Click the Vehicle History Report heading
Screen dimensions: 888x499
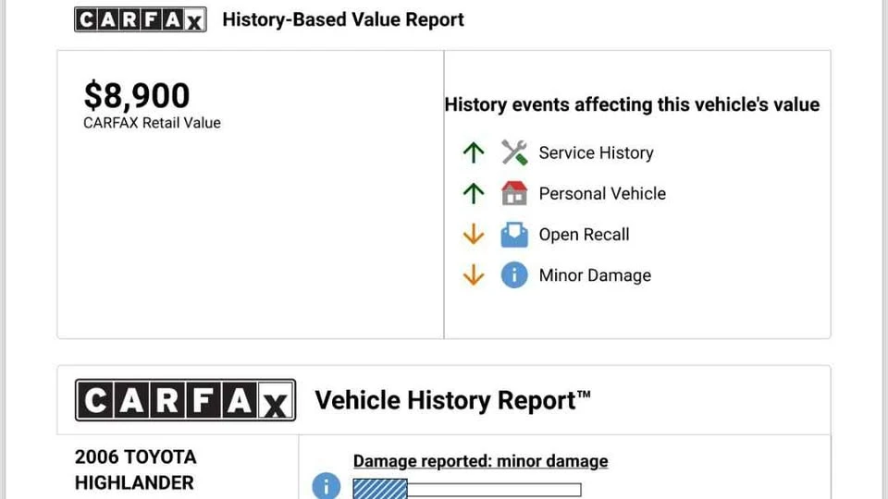pos(452,400)
